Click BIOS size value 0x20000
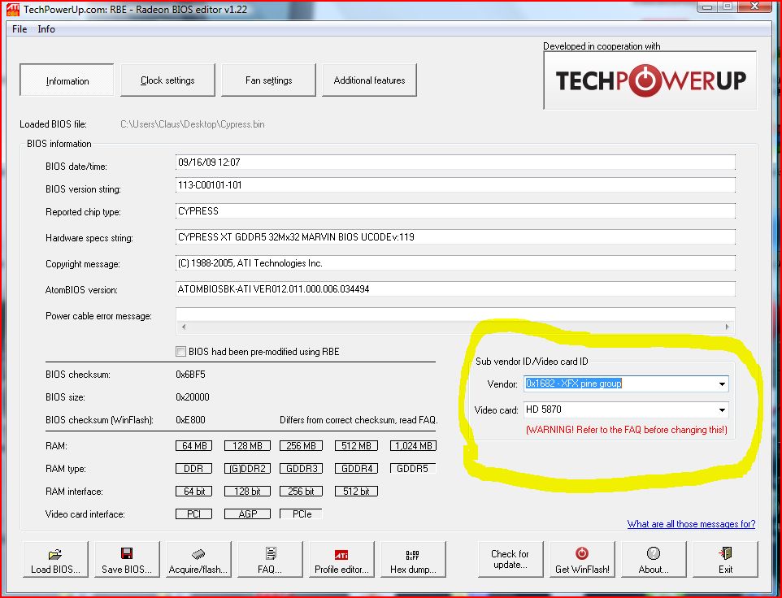Viewport: 782px width, 598px height. [193, 397]
